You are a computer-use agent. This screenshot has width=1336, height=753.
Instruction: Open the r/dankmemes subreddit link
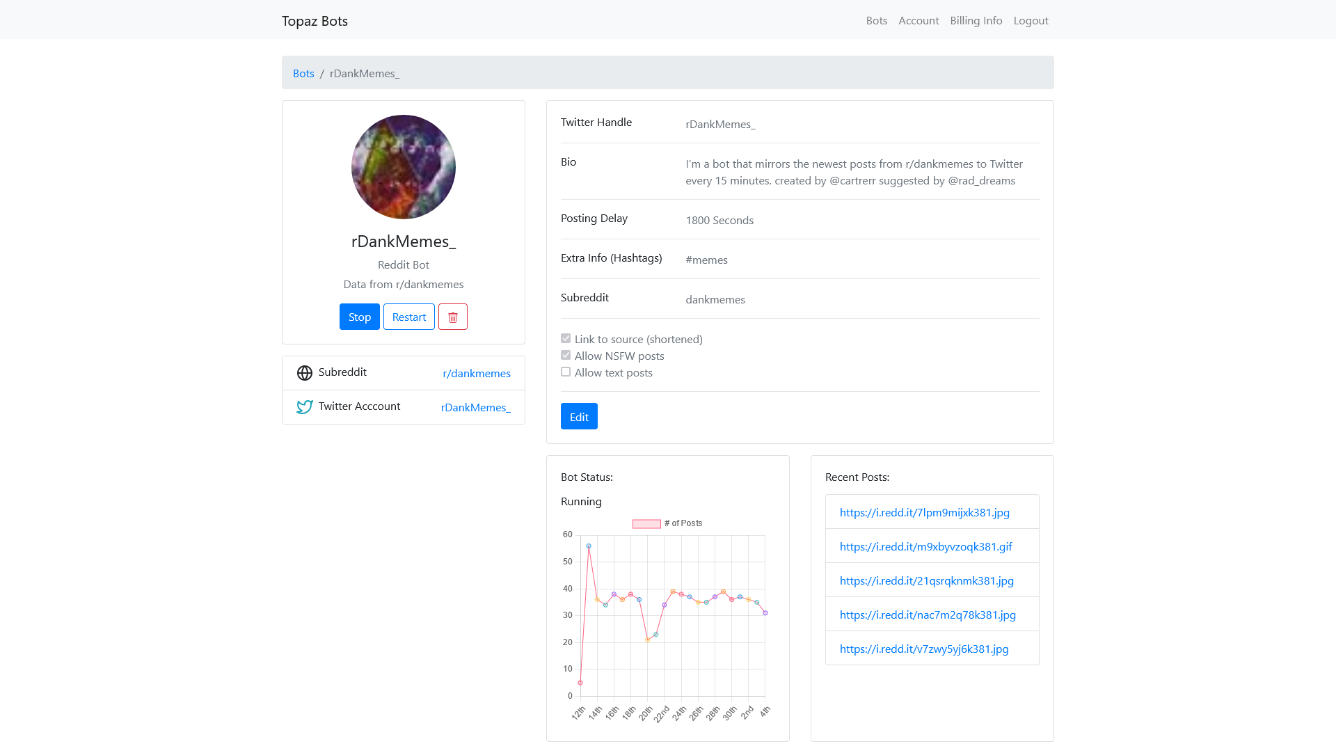[x=477, y=374]
